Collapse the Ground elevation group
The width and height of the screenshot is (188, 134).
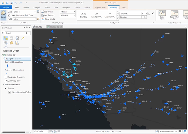(6, 88)
